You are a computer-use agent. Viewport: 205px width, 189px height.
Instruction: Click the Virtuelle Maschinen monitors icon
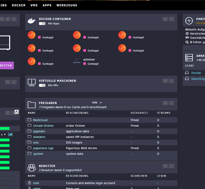32,82
